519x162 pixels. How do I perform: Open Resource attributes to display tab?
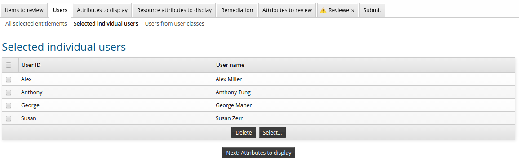(x=174, y=10)
